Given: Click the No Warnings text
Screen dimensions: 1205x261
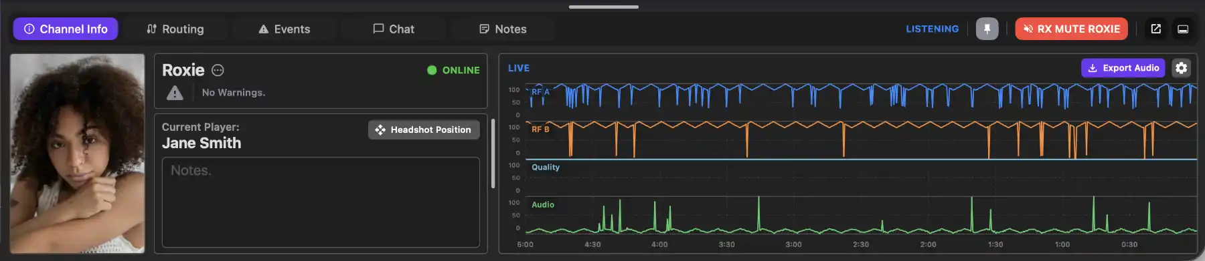Looking at the screenshot, I should 234,93.
